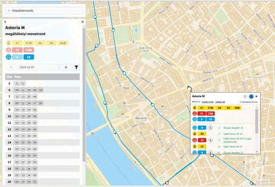This screenshot has width=275, height=187.
Task: Click down arrow of popup departure scrollbar
Action: [x=257, y=152]
